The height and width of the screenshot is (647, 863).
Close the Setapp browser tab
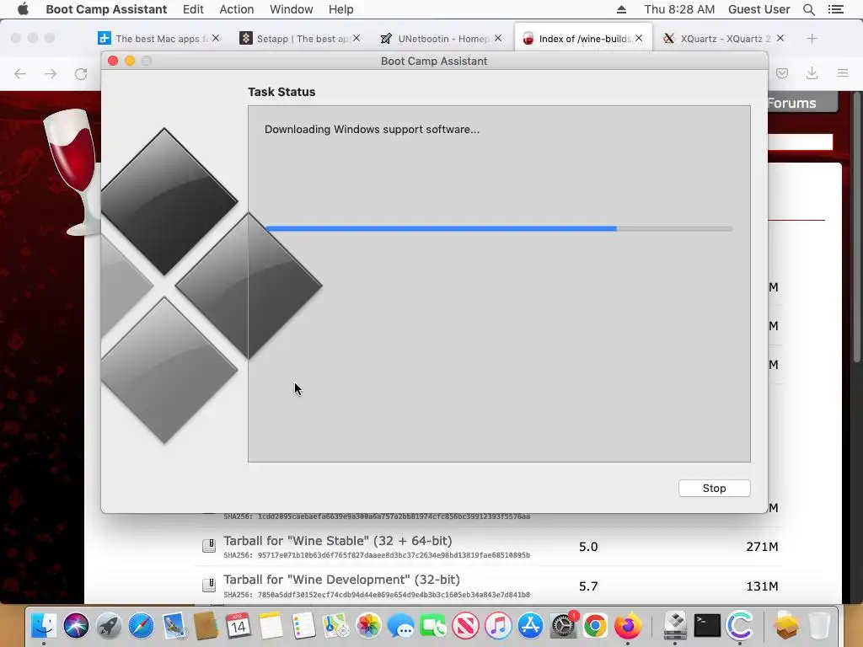tap(356, 38)
